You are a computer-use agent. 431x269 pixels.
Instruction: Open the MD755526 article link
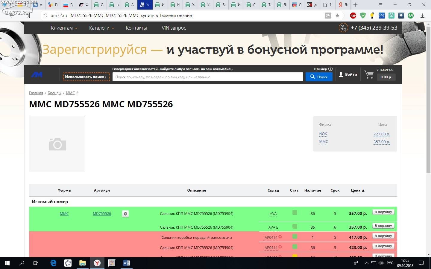point(102,214)
